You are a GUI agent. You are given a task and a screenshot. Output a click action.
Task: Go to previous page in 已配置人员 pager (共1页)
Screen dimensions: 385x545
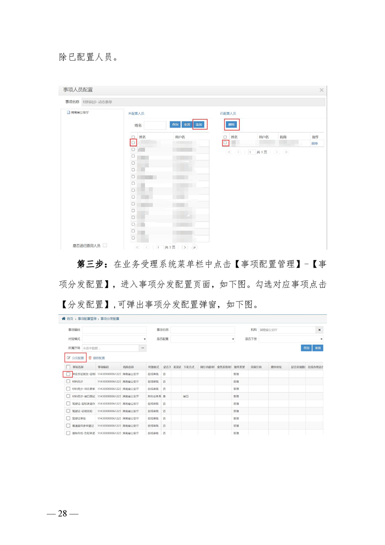point(238,152)
